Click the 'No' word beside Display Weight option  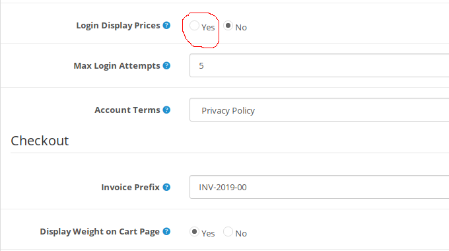point(241,234)
